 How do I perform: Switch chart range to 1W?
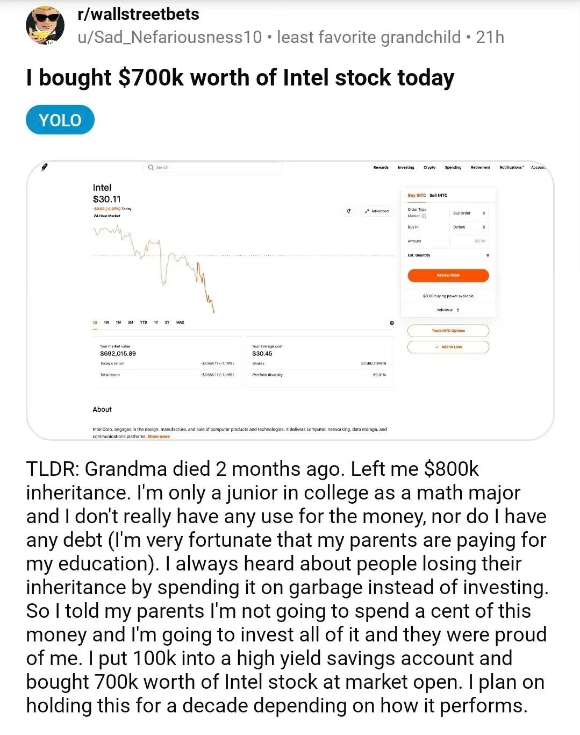(106, 323)
